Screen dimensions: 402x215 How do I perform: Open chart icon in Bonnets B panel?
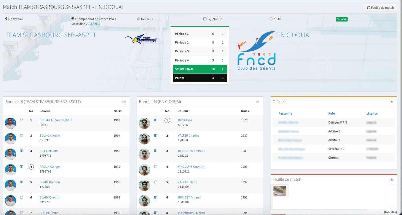coord(124,102)
